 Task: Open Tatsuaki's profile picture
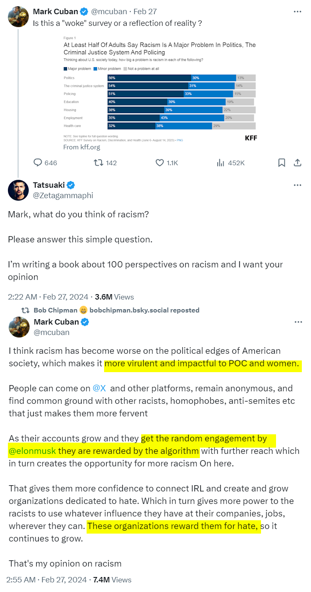coord(18,190)
